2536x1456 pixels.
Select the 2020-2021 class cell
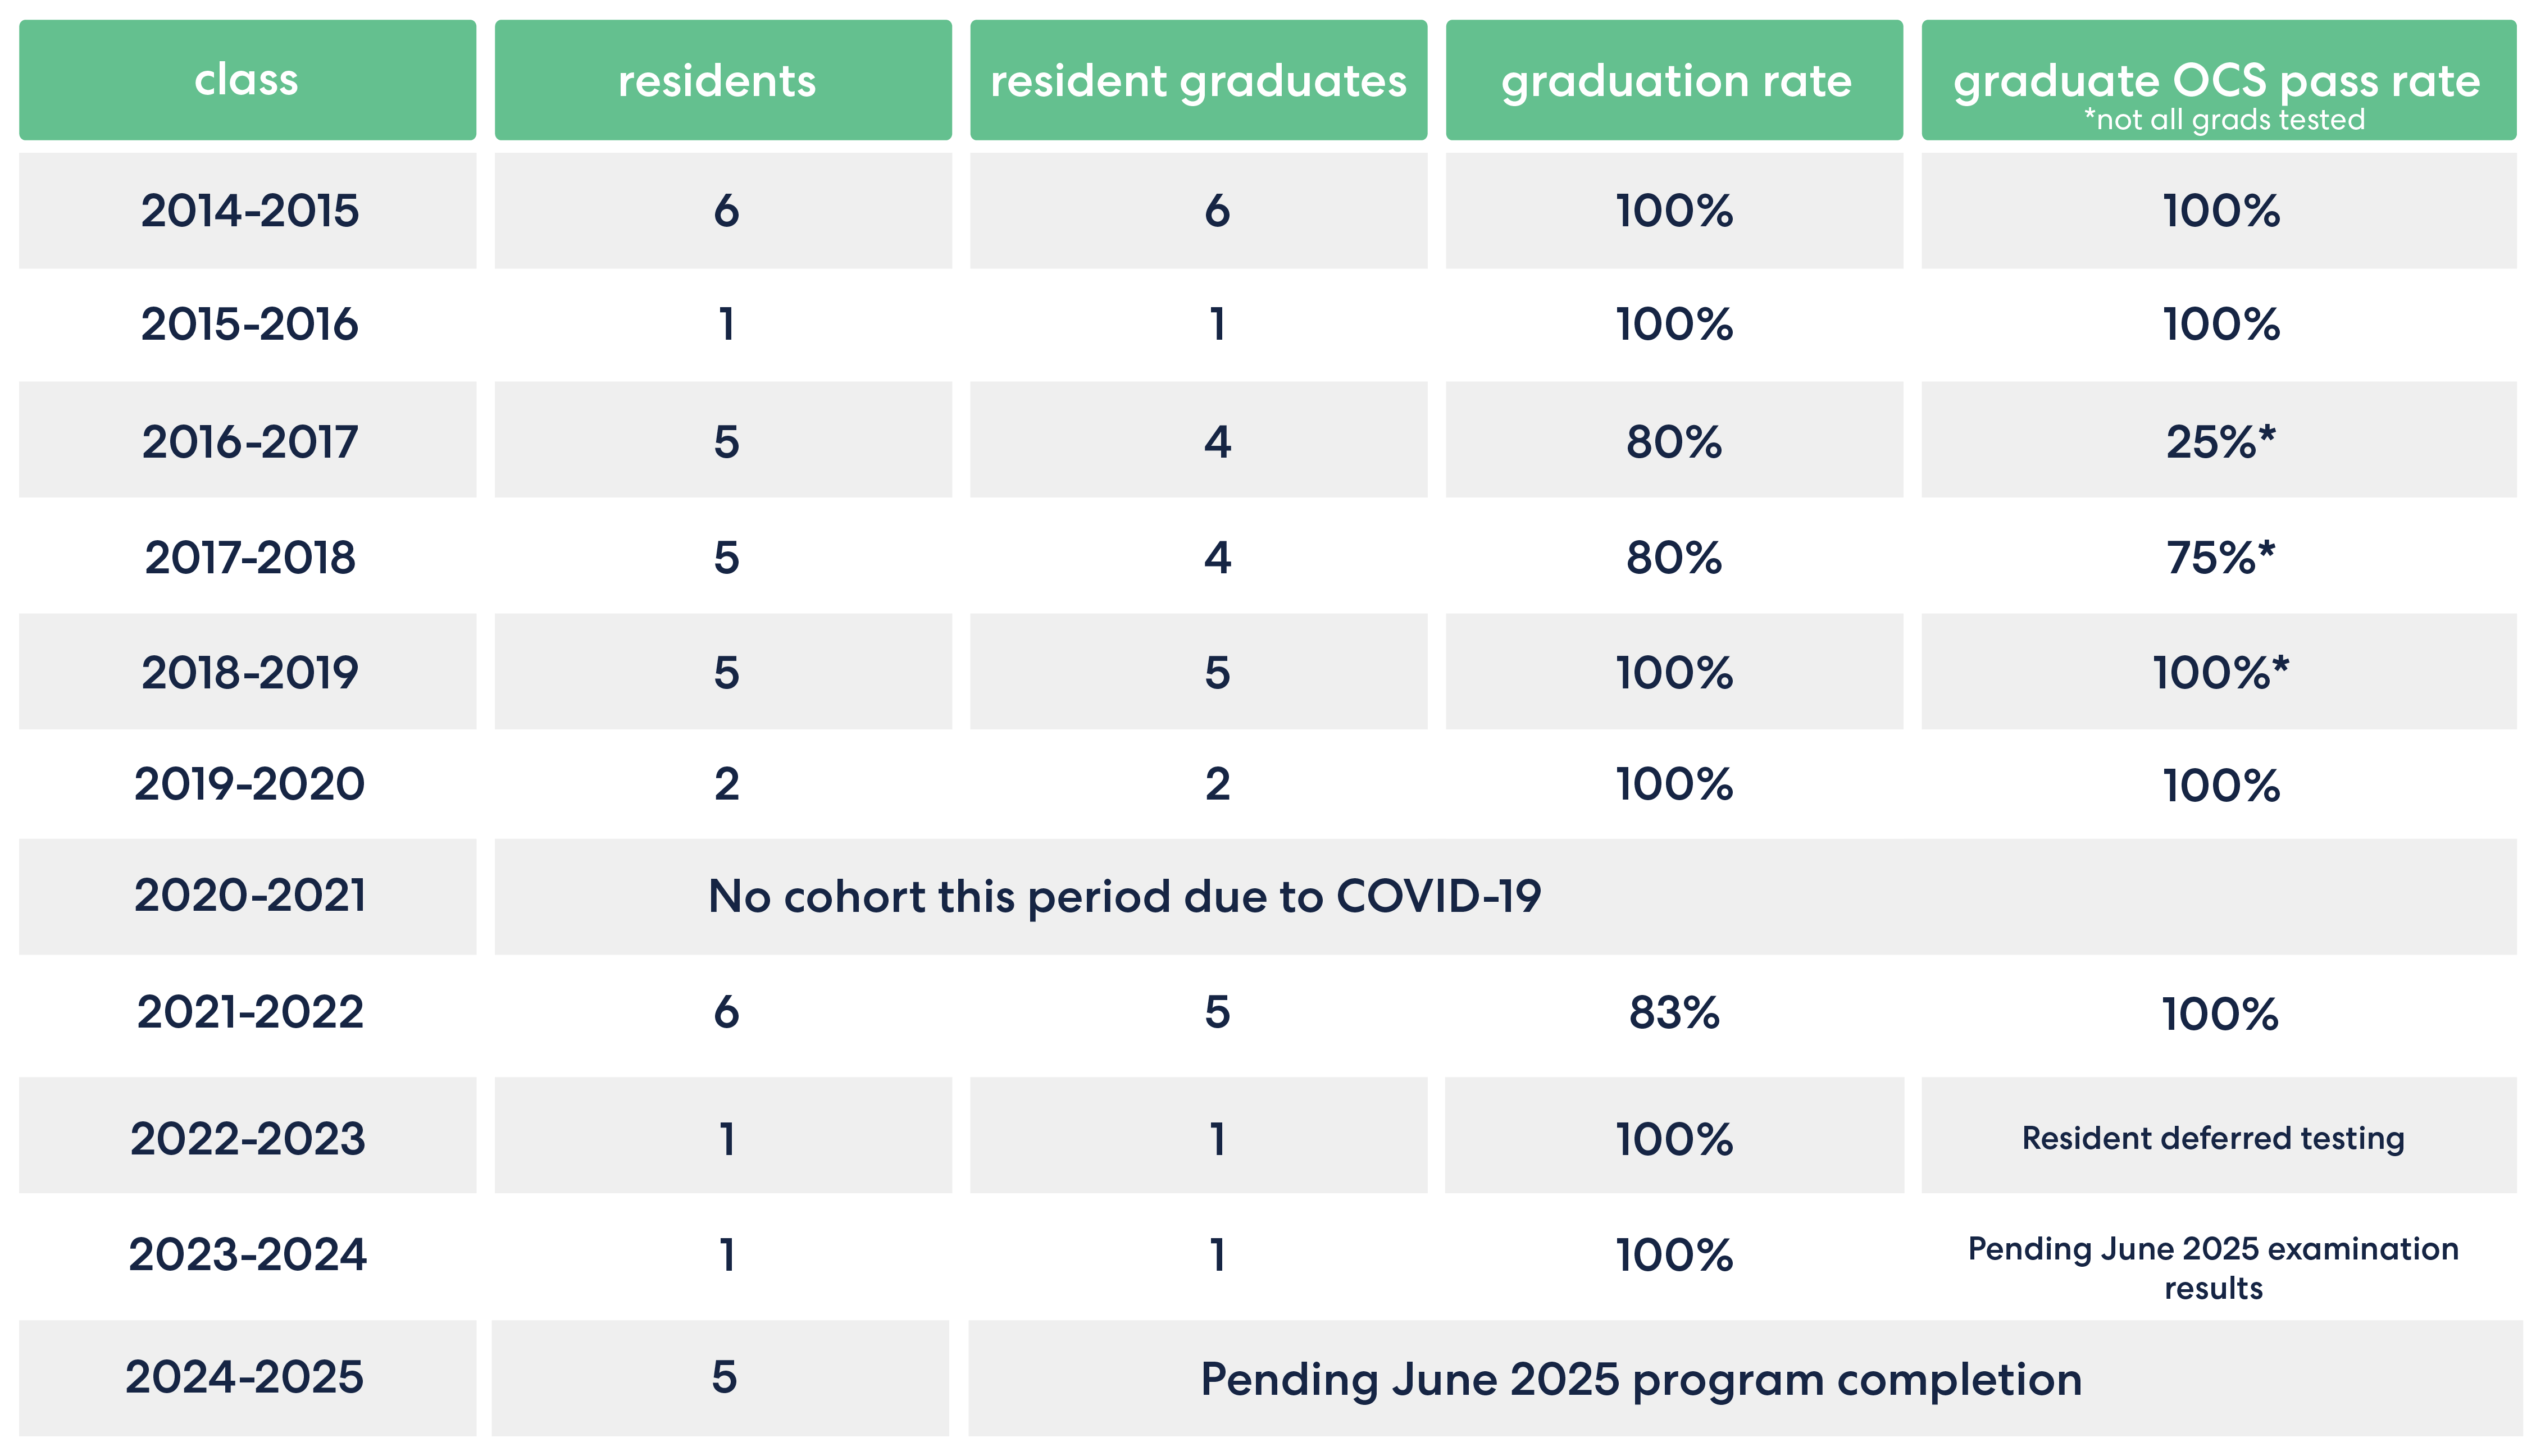click(249, 896)
